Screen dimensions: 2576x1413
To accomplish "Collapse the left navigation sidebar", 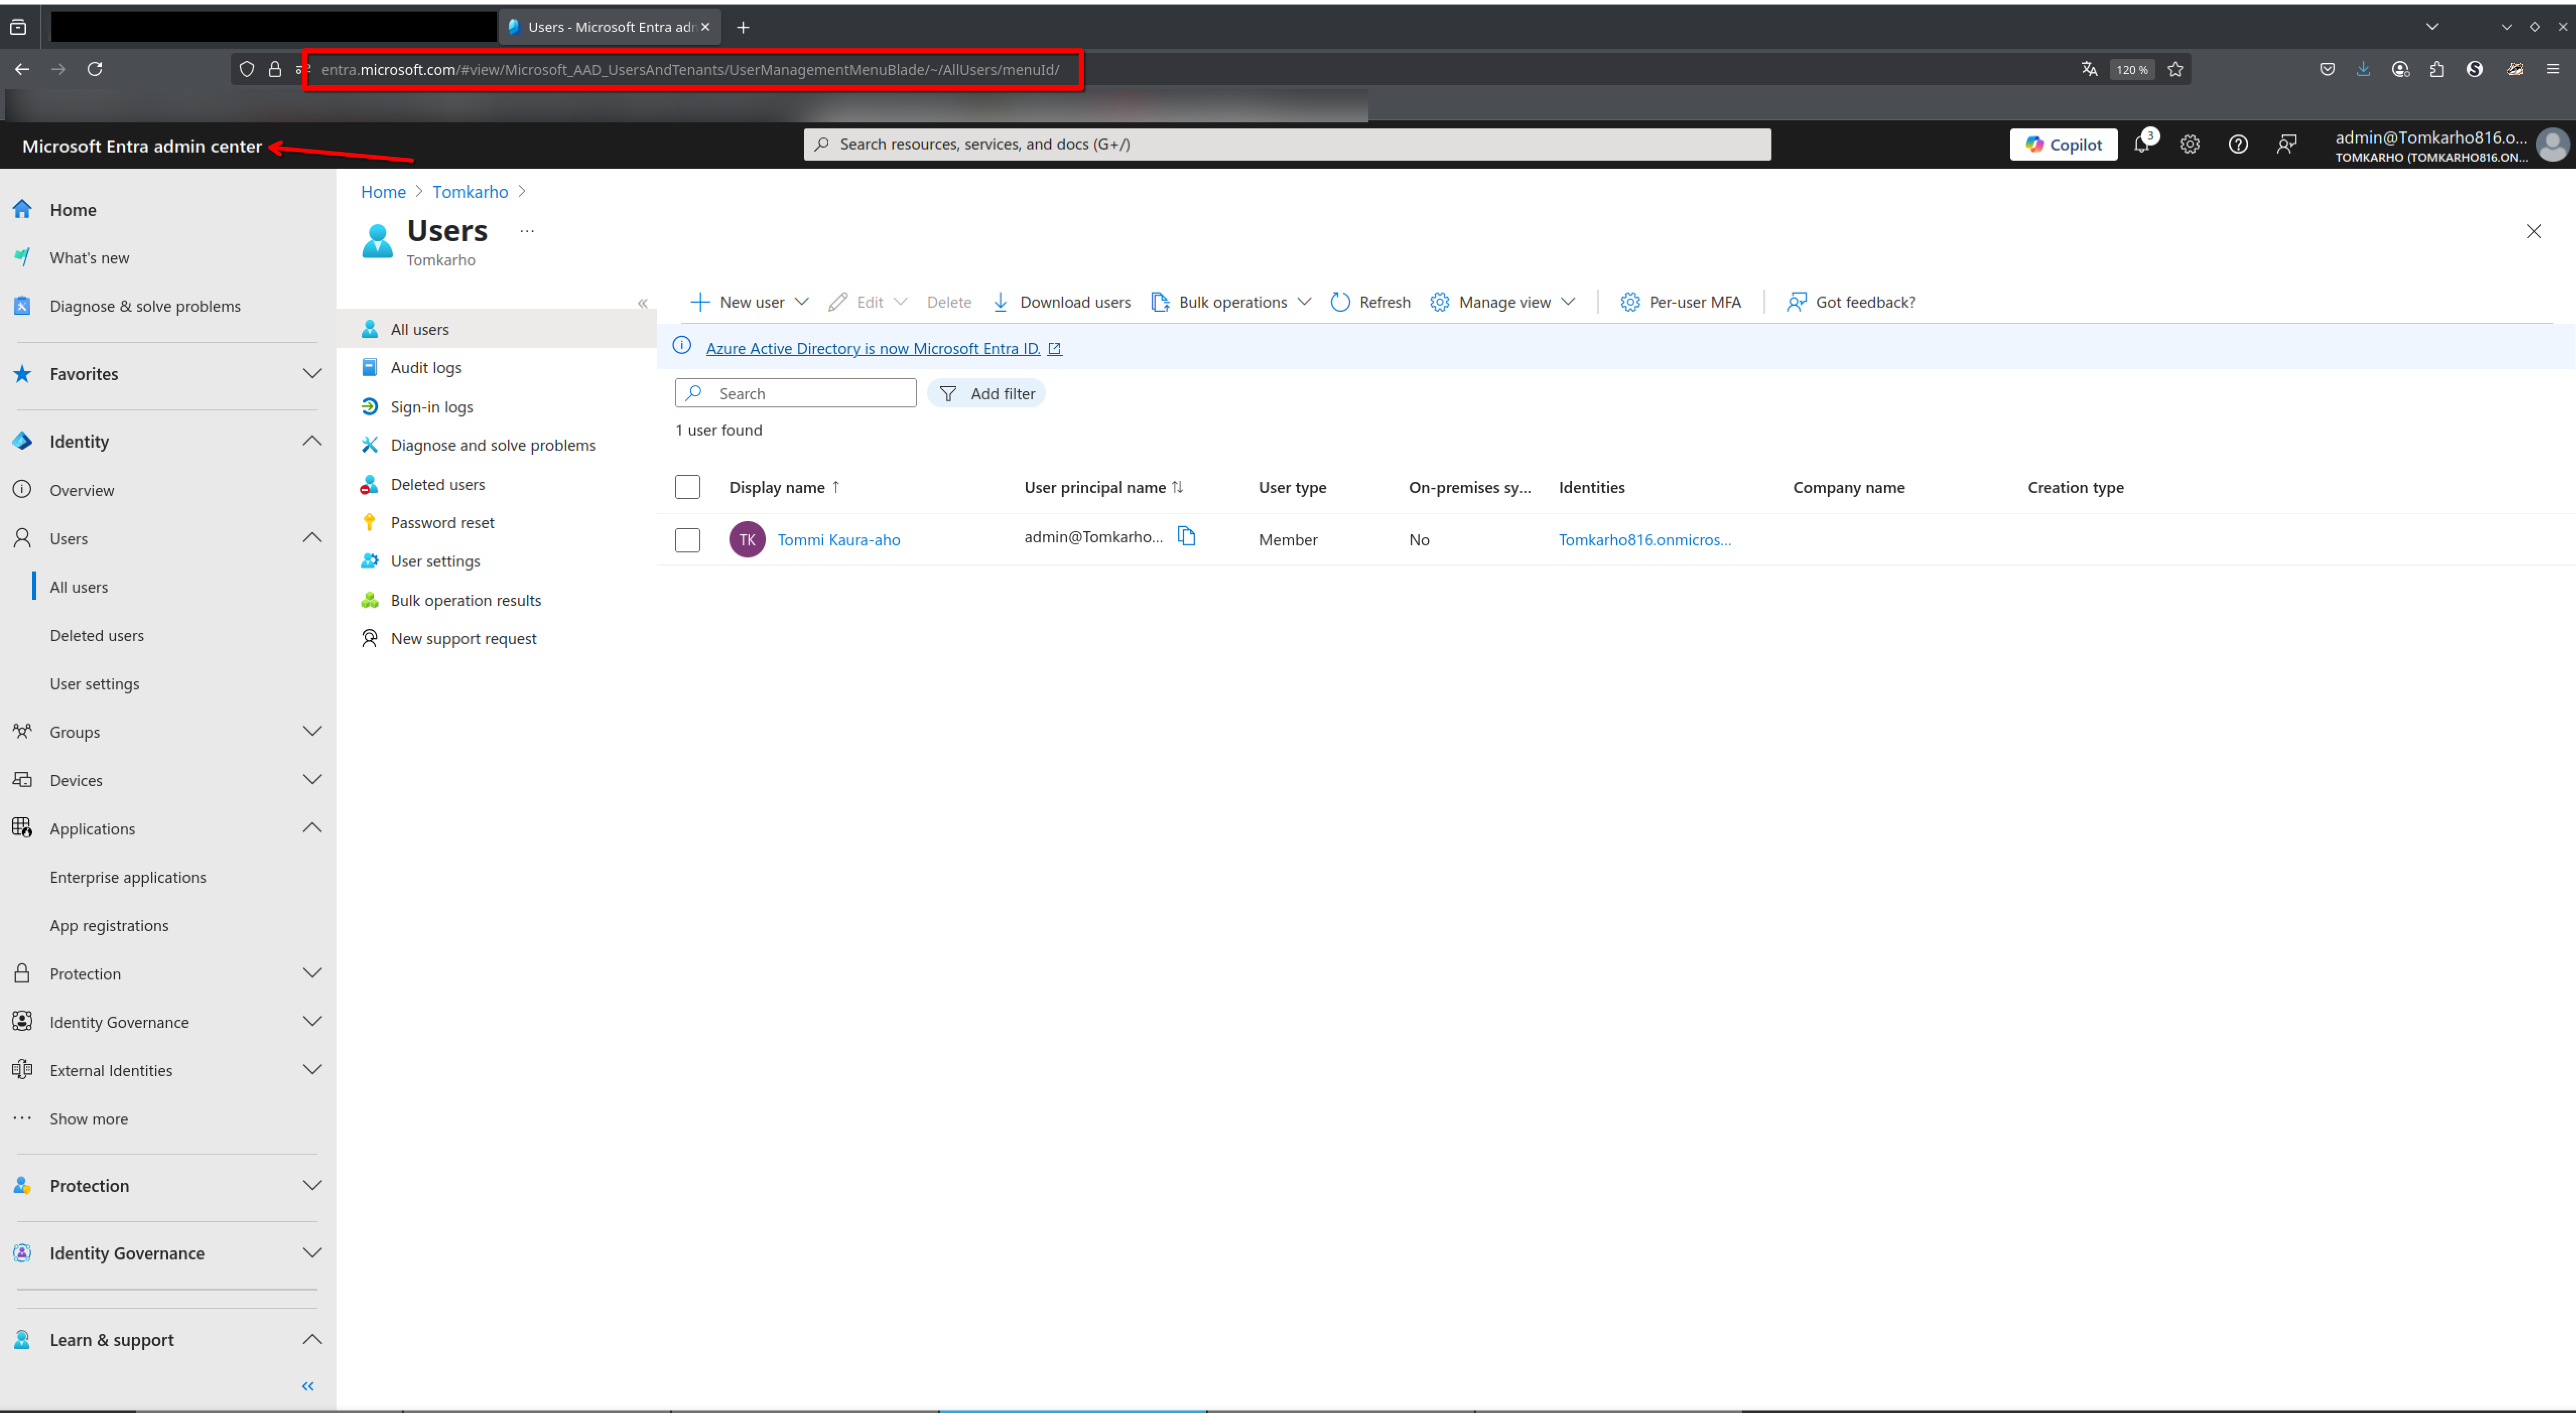I will click(308, 1386).
